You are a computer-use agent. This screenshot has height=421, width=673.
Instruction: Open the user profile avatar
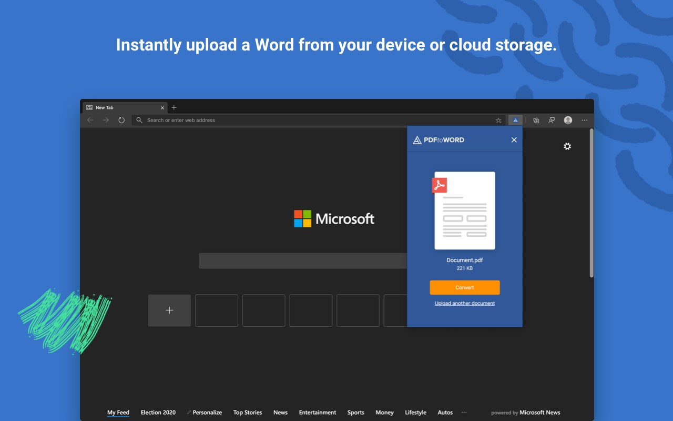point(568,120)
